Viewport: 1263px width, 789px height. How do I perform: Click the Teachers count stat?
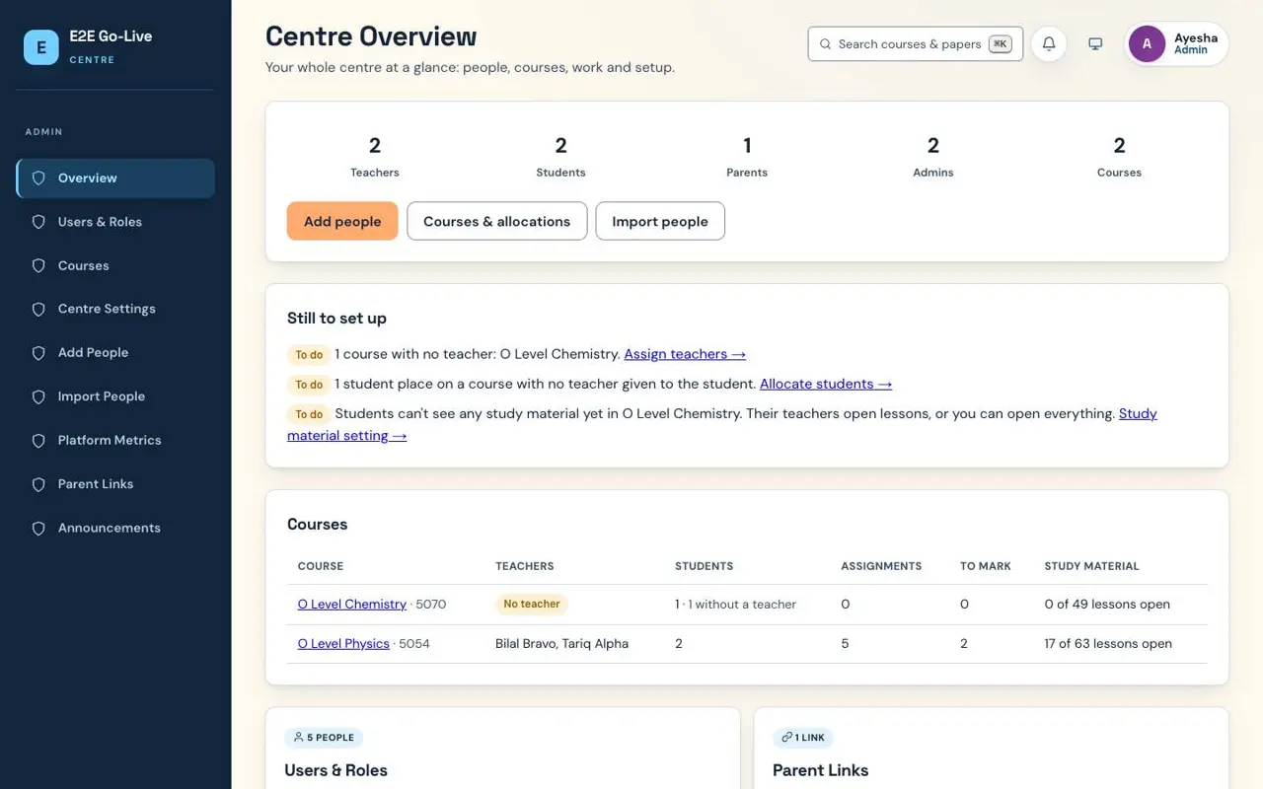point(375,157)
